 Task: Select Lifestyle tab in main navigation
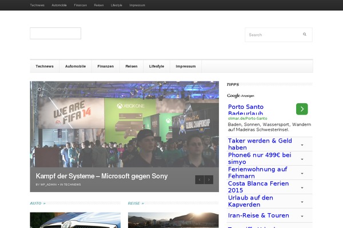coord(157,66)
